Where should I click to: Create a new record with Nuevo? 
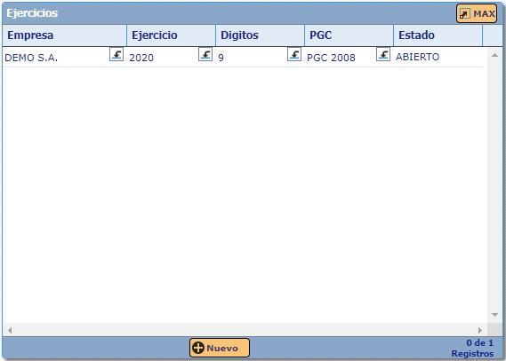(220, 348)
